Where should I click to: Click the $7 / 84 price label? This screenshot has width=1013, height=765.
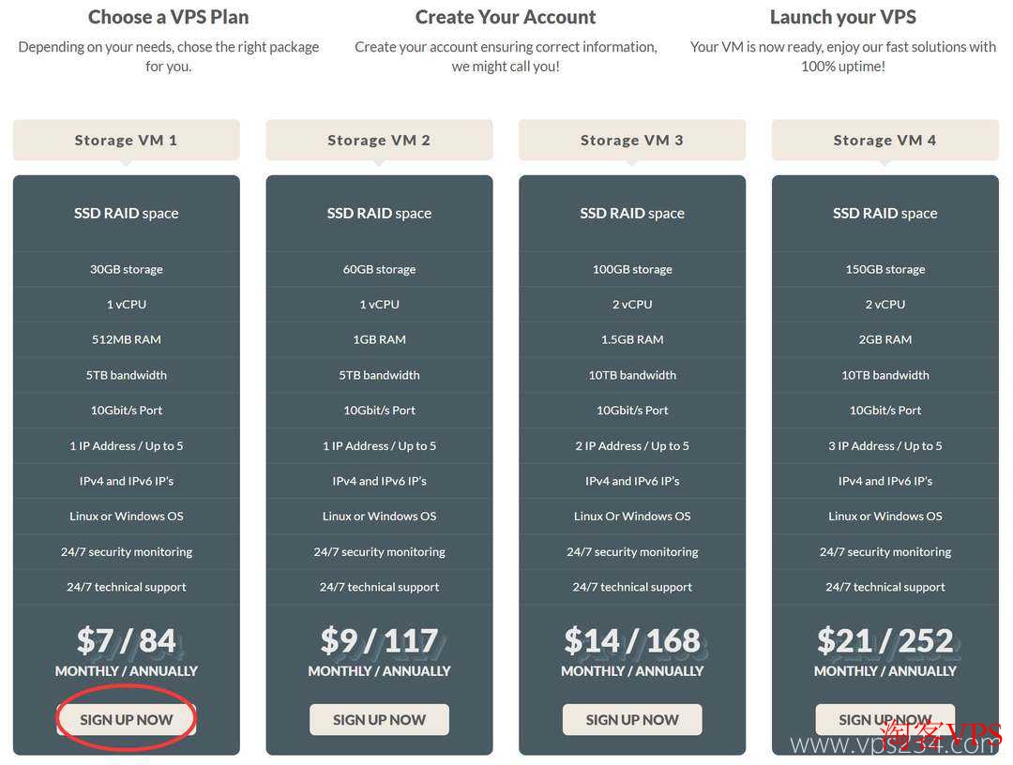tap(126, 640)
